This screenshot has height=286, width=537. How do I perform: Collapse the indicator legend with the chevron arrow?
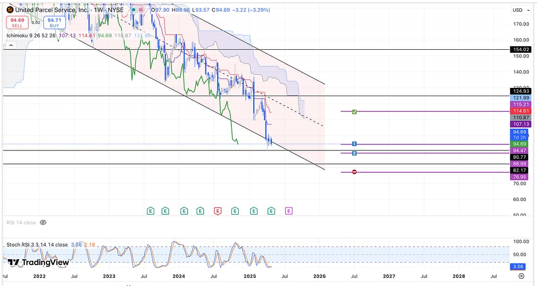[11, 45]
